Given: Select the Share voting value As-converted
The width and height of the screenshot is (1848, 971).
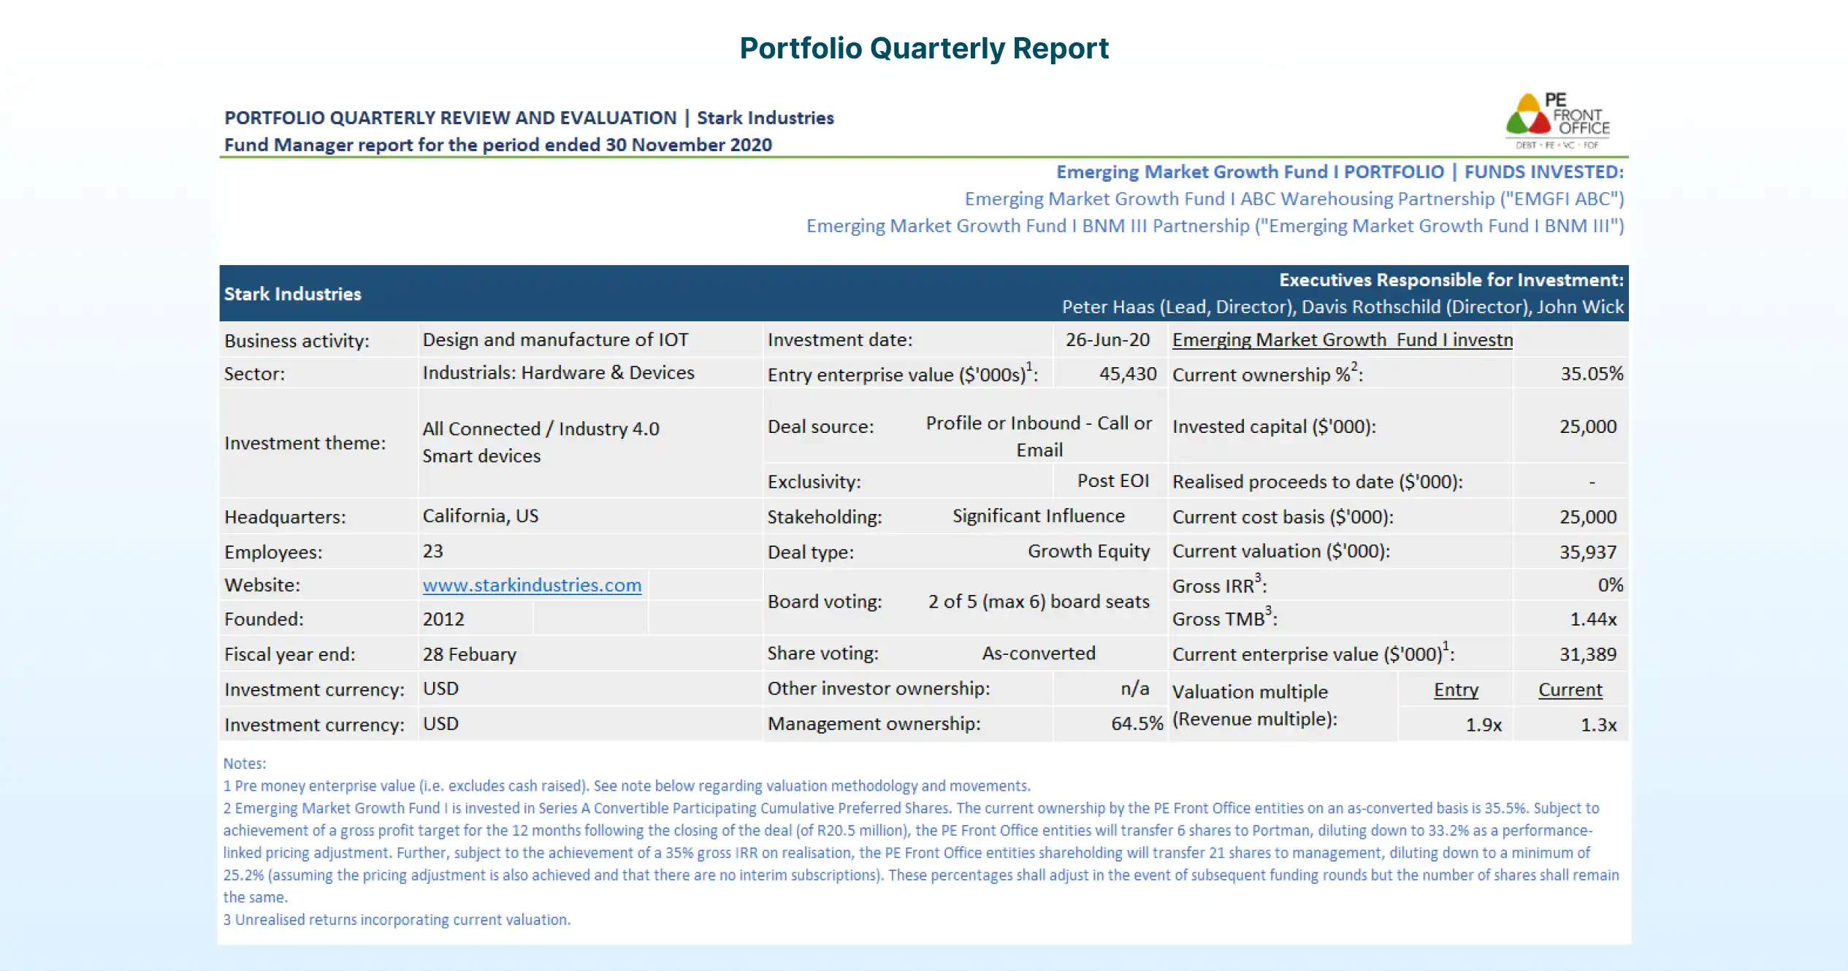Looking at the screenshot, I should pyautogui.click(x=1038, y=653).
